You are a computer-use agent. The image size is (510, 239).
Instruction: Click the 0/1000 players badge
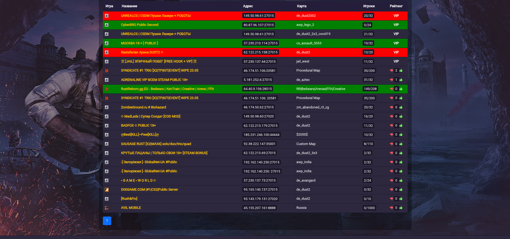(x=369, y=208)
